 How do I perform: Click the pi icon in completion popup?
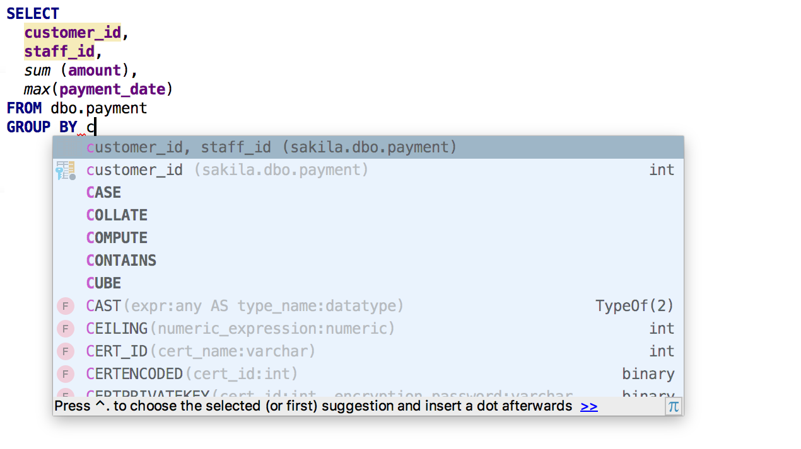(674, 406)
